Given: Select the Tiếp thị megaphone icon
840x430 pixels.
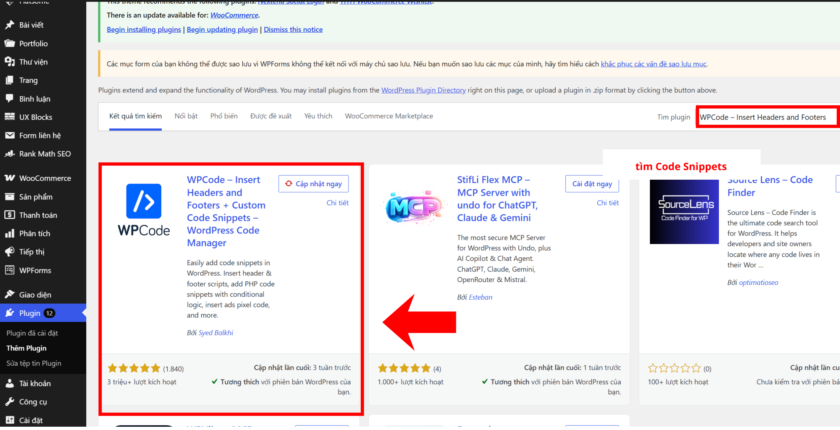Looking at the screenshot, I should pyautogui.click(x=10, y=252).
